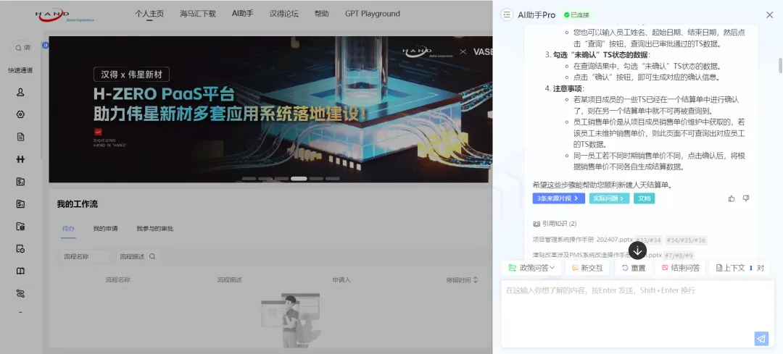The width and height of the screenshot is (783, 354).
Task: Click the 流程描述 column header
Action: click(230, 279)
